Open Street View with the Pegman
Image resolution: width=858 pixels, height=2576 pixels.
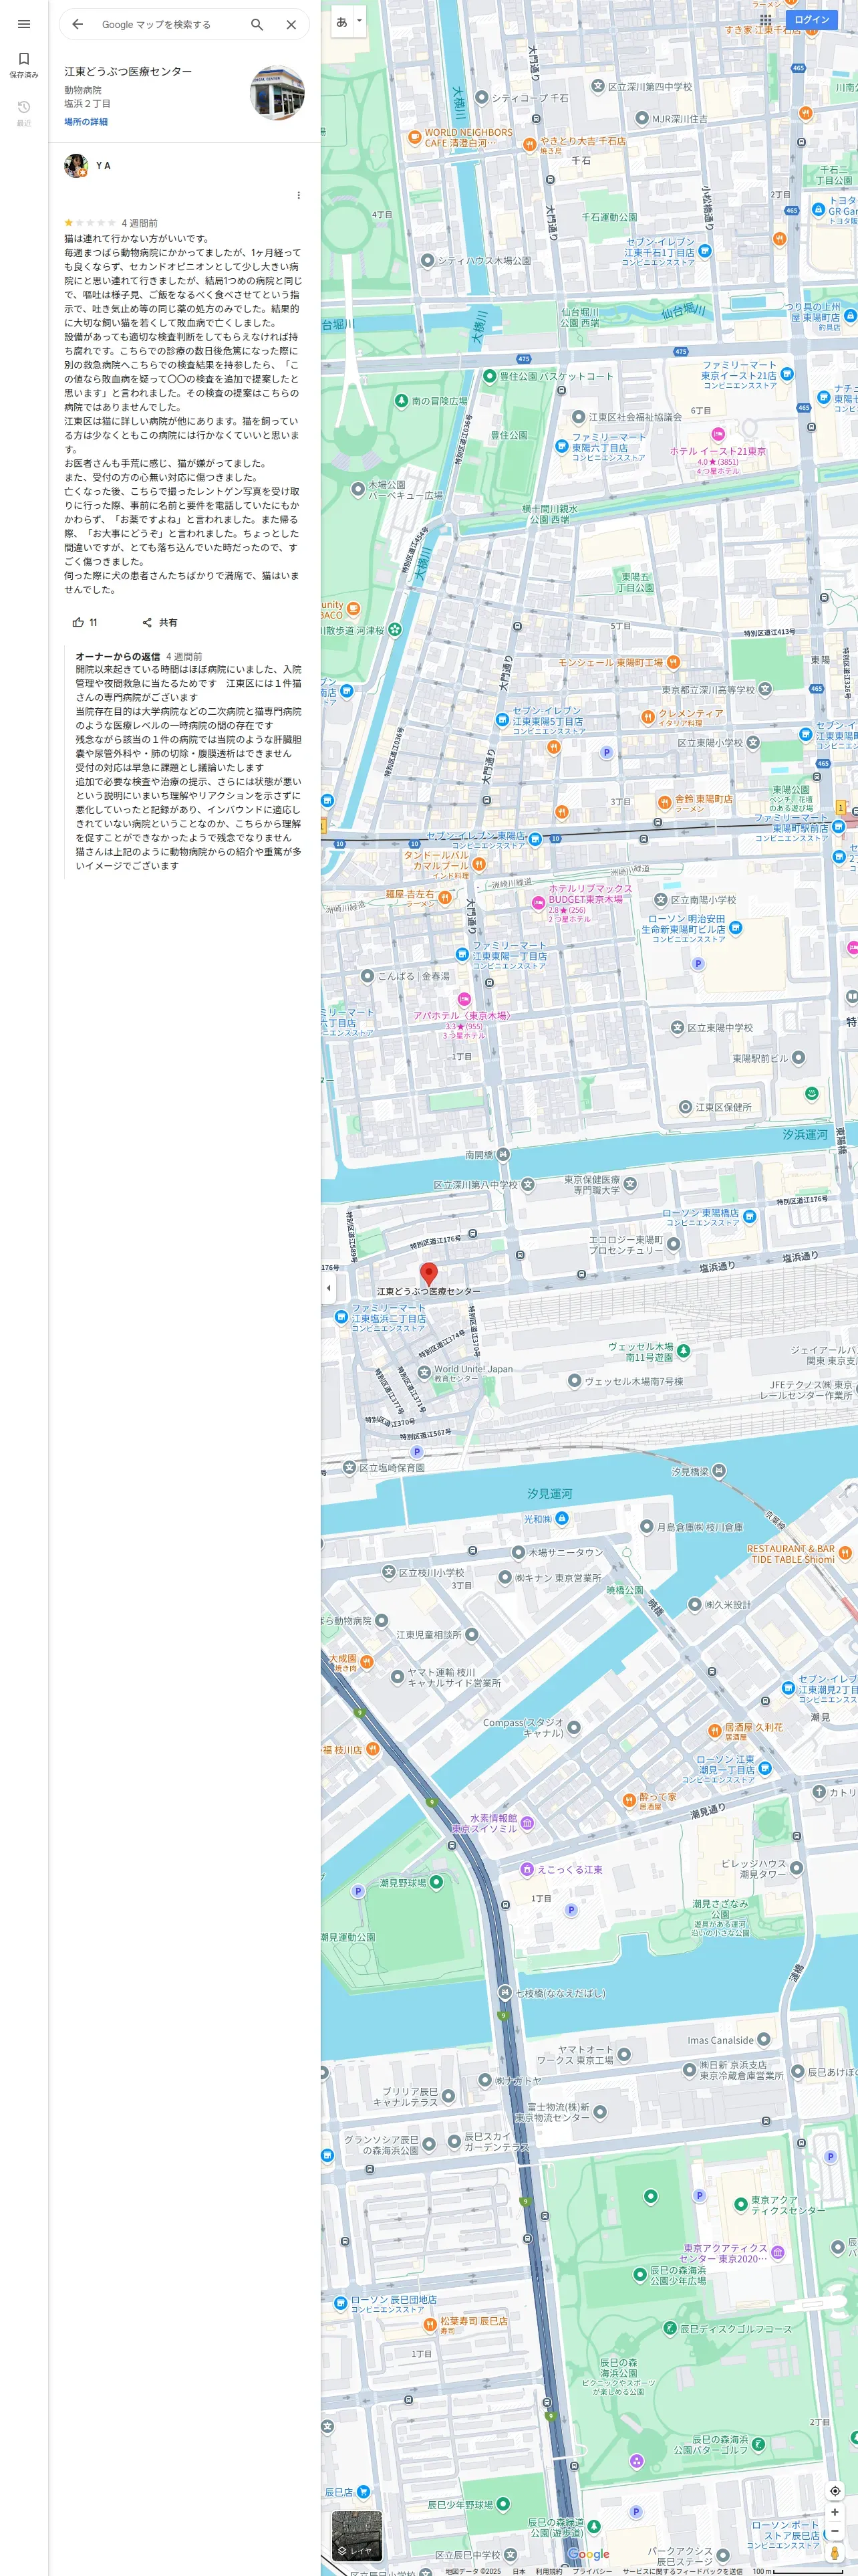click(x=835, y=2553)
